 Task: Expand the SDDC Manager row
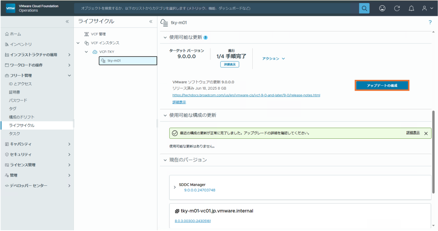pos(175,187)
